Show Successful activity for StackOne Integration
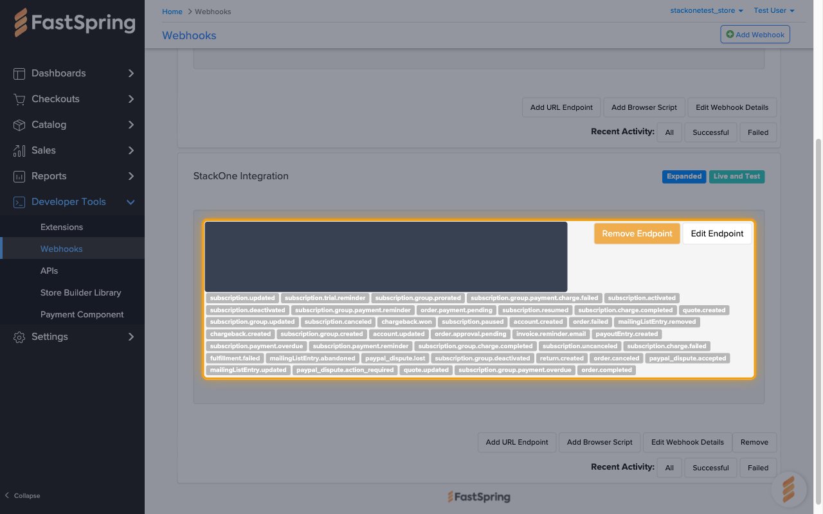Image resolution: width=823 pixels, height=514 pixels. 710,468
